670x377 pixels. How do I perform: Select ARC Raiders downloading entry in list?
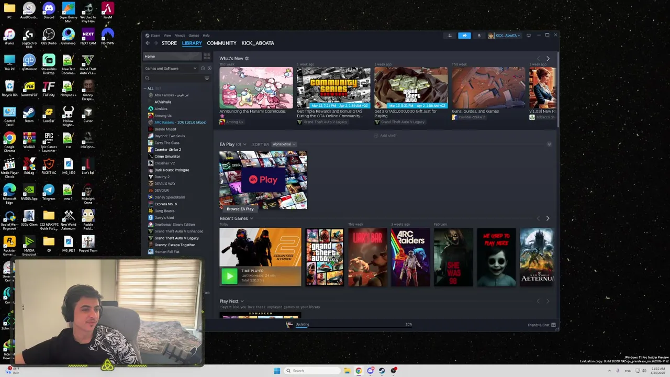(x=180, y=122)
